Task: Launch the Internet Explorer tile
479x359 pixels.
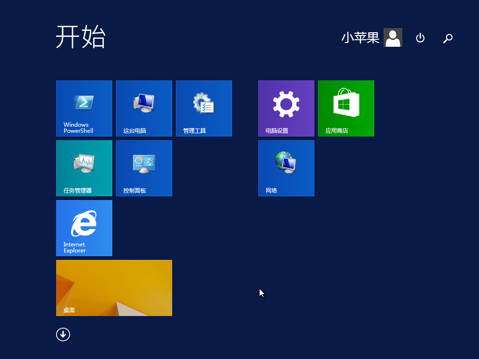Action: pyautogui.click(x=84, y=228)
